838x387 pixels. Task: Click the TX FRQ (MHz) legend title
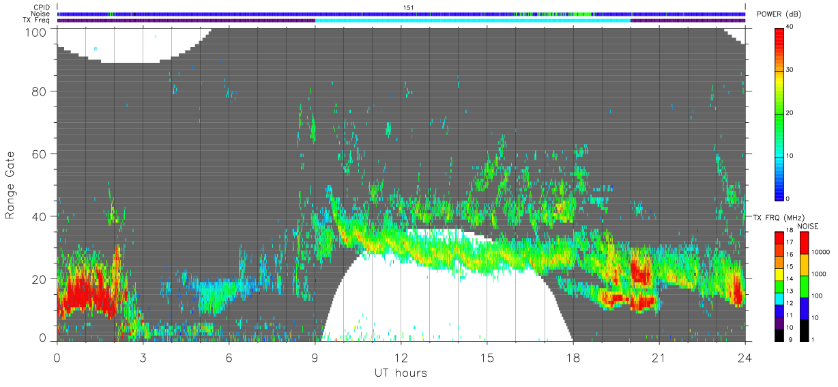coord(777,218)
